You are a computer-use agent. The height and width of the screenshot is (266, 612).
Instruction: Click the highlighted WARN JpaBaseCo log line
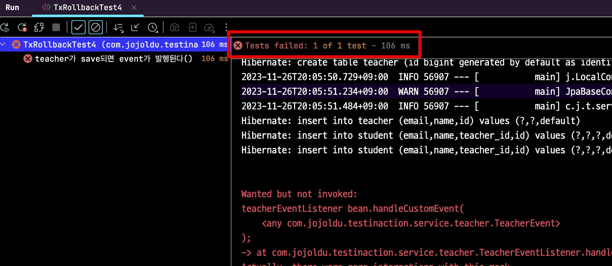426,91
